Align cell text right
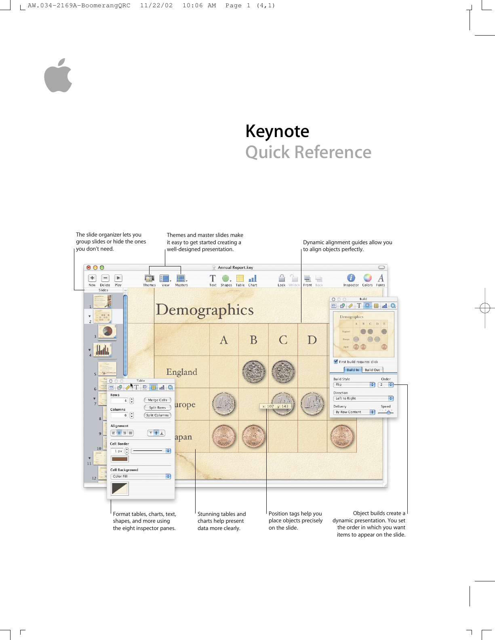 pyautogui.click(x=125, y=433)
